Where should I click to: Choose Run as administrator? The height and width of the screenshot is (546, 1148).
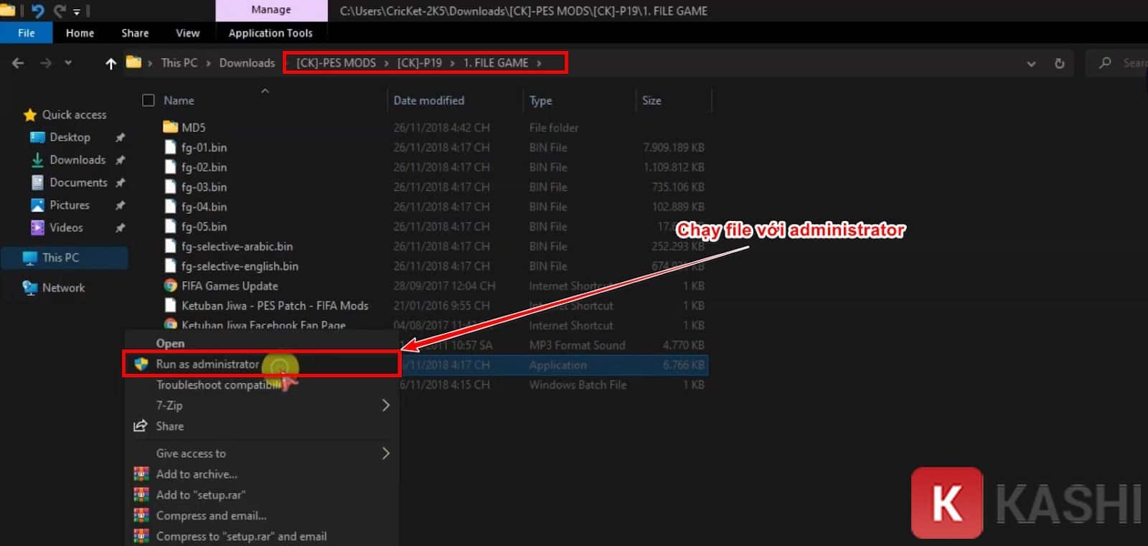tap(262, 364)
